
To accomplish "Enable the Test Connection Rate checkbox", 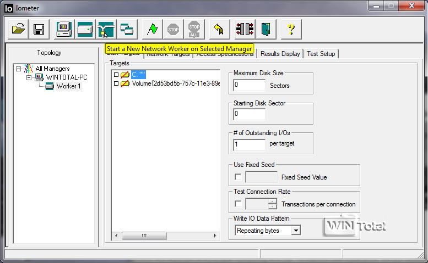I will [x=238, y=204].
